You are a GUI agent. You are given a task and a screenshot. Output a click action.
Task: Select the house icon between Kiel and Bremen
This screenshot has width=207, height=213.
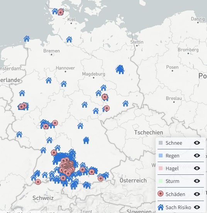point(69,39)
